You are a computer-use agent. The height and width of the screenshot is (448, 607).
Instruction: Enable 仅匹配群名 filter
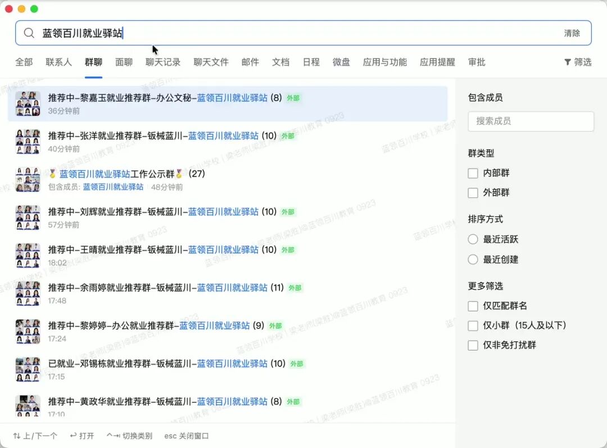(473, 306)
